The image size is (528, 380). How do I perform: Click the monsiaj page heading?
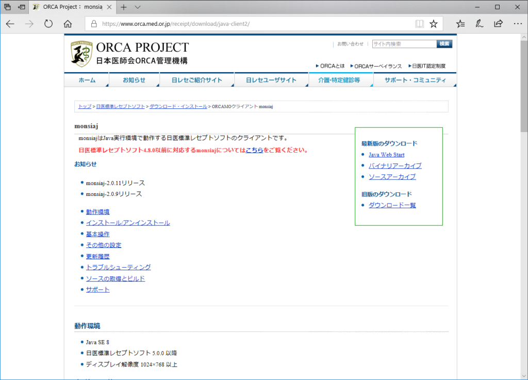pos(86,126)
